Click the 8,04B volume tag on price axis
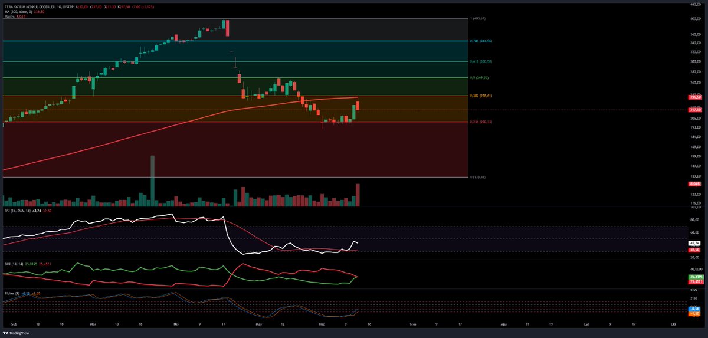Screen dimensions: 708x338 (x=694, y=184)
